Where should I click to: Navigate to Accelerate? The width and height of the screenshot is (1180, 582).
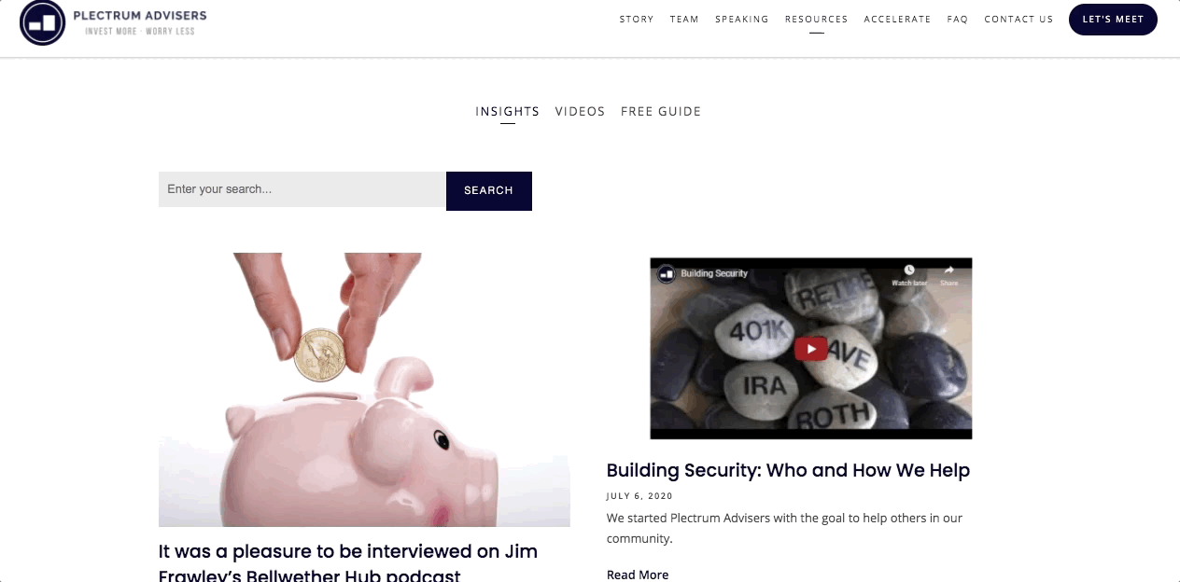(x=897, y=20)
